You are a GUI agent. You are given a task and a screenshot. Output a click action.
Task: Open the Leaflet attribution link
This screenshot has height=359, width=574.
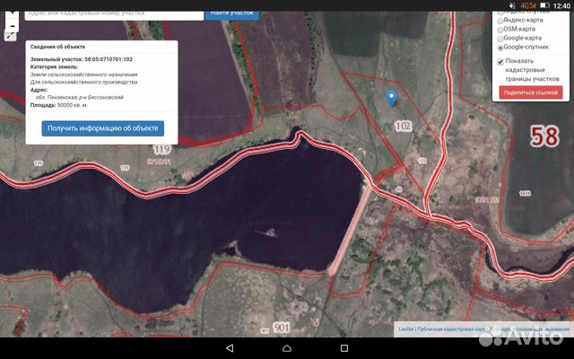click(405, 329)
